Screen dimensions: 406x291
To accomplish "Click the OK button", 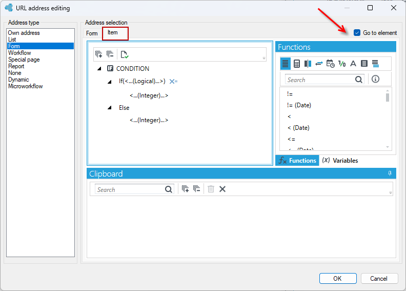I will (x=338, y=278).
